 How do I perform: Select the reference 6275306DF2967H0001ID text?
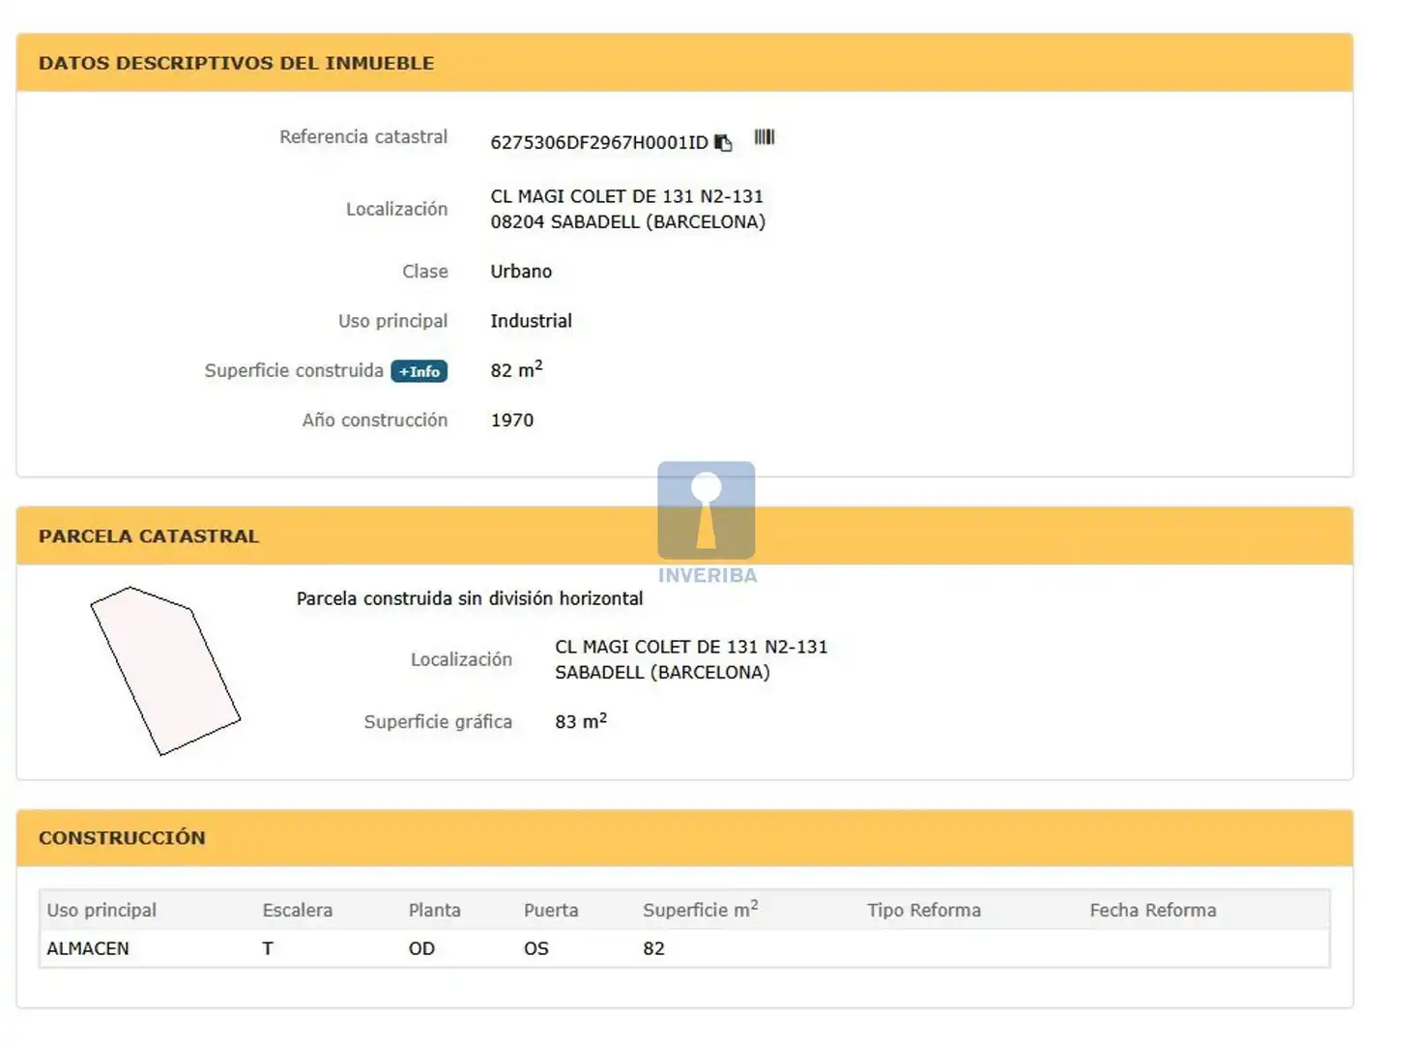[x=599, y=142]
